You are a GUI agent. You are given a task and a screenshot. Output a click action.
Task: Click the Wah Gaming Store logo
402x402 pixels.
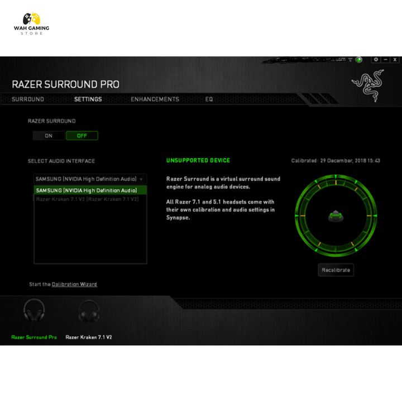coord(31,23)
